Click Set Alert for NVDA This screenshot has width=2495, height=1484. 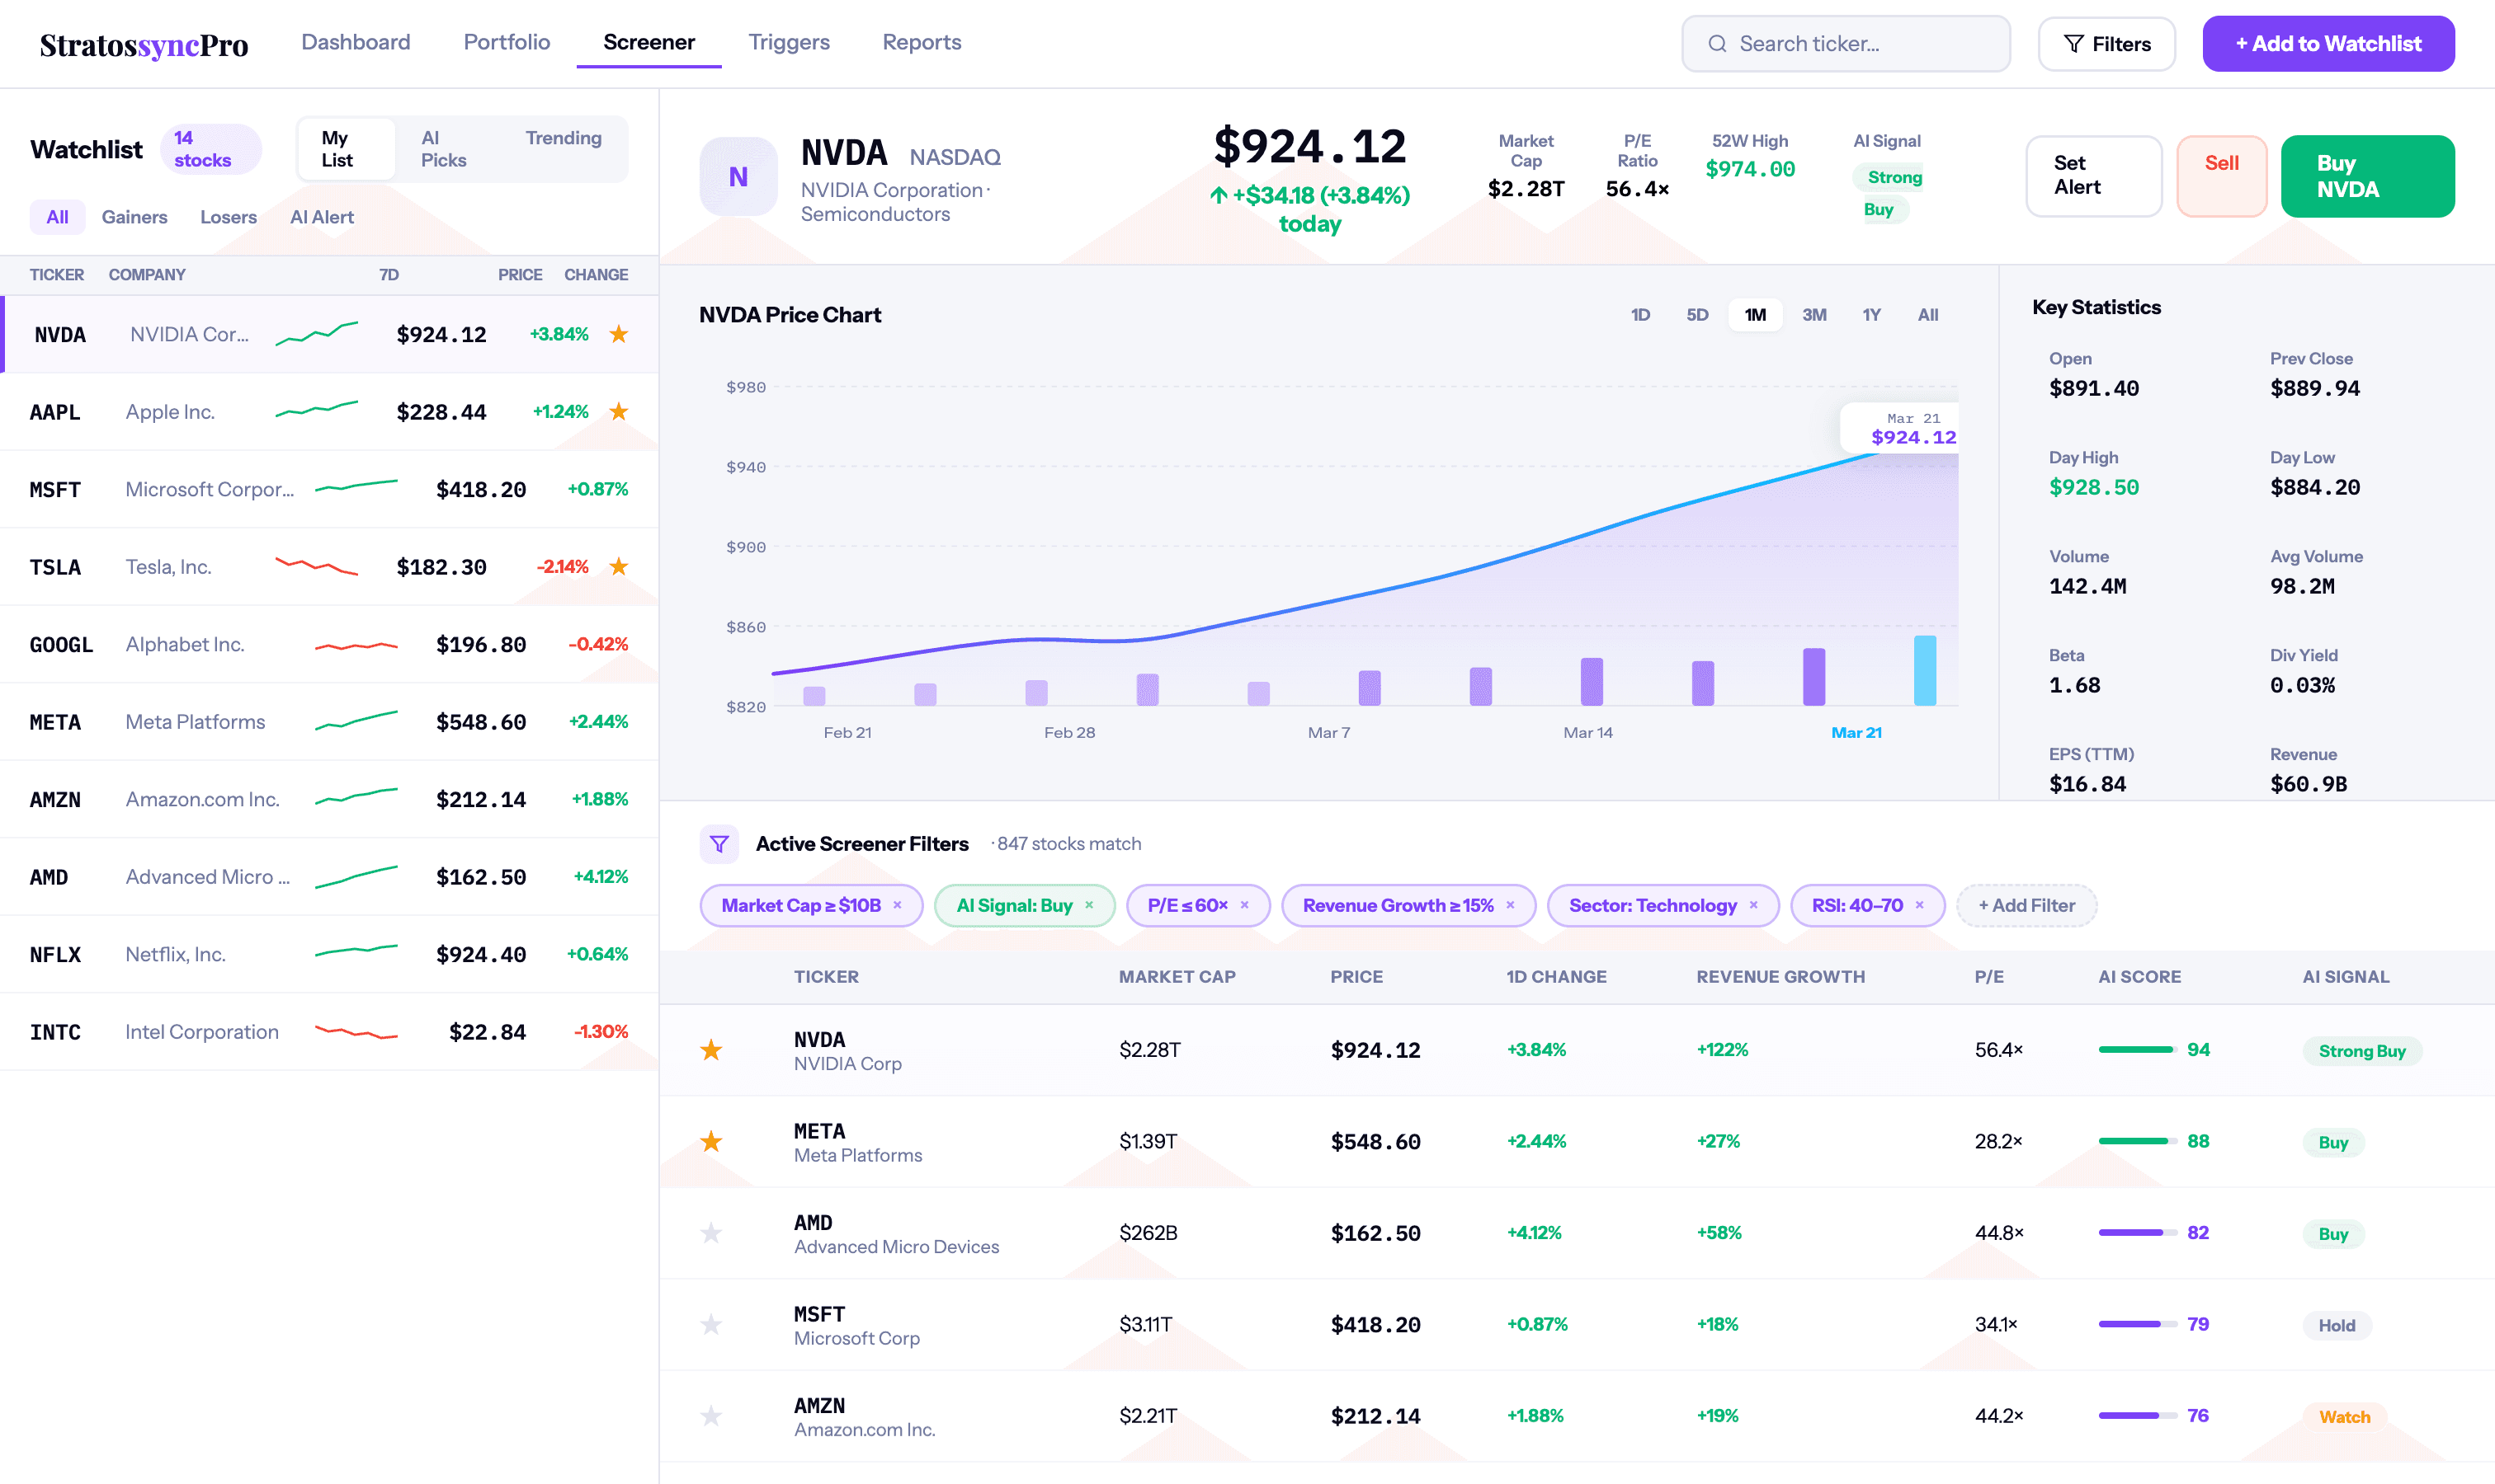pyautogui.click(x=2094, y=176)
